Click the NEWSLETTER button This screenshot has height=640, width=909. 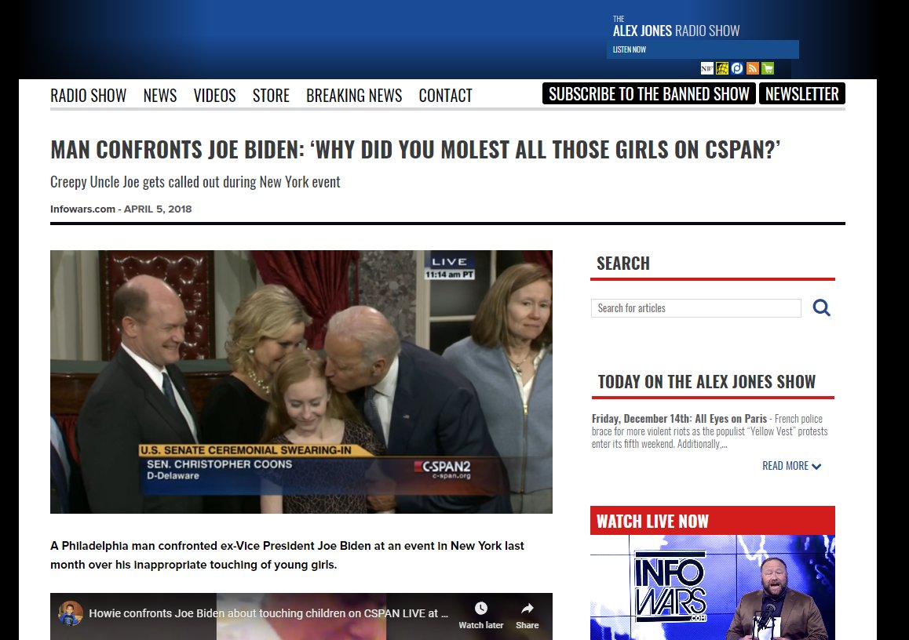[x=801, y=94]
